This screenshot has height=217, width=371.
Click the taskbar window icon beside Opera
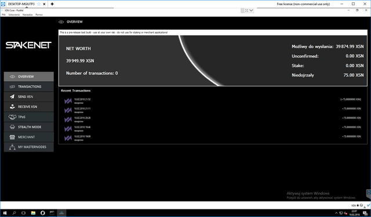pos(52,213)
